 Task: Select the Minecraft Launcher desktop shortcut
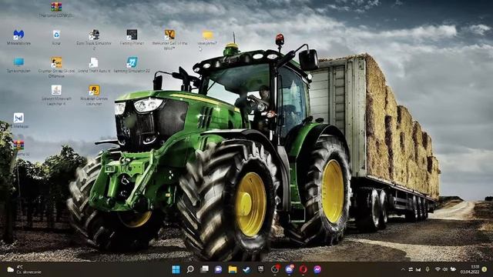pyautogui.click(x=56, y=90)
